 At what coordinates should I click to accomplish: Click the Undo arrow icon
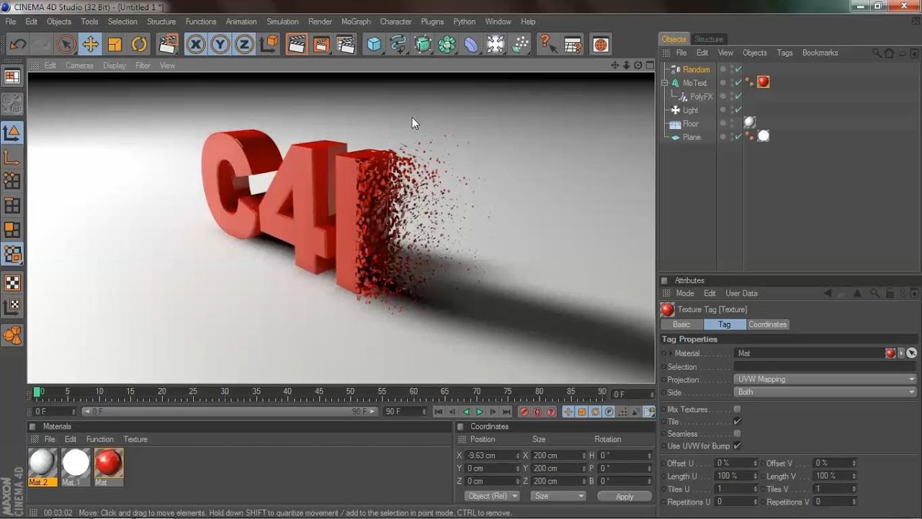(x=17, y=45)
